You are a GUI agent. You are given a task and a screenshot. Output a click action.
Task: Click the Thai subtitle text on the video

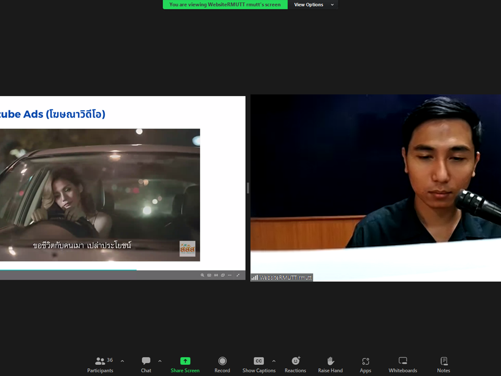point(82,245)
